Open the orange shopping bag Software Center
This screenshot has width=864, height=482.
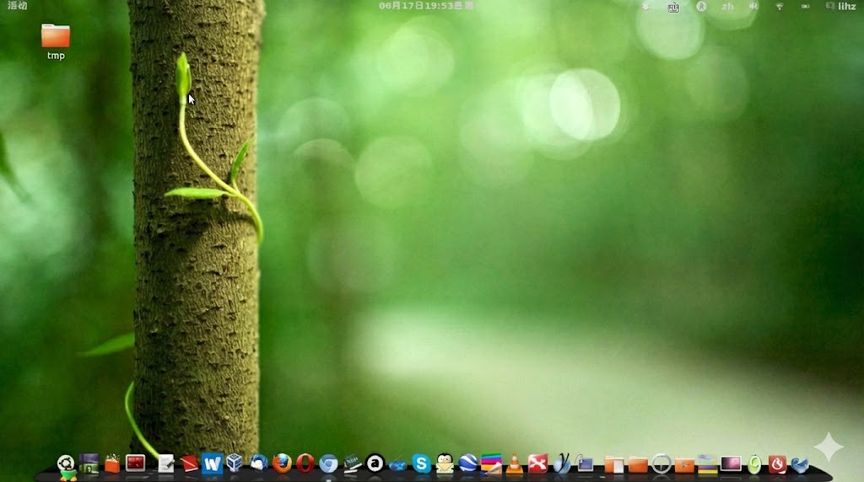tap(112, 463)
